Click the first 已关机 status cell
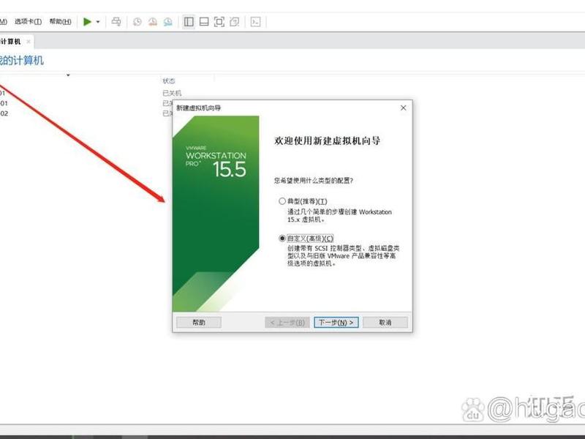Screen dimensions: 585x439 (172, 93)
